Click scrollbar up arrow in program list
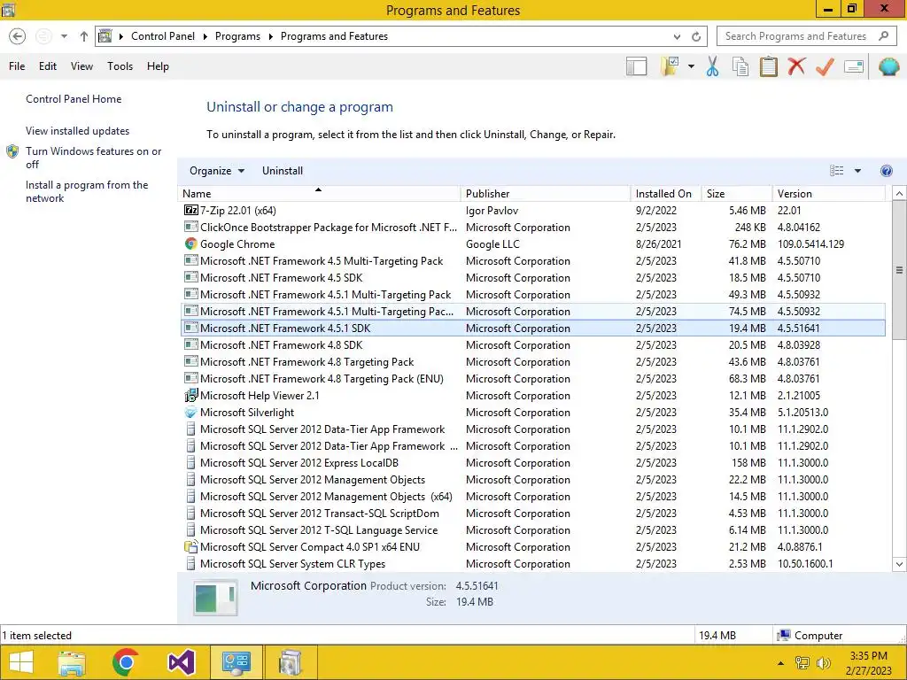Viewport: 907px width, 680px height. pyautogui.click(x=899, y=194)
